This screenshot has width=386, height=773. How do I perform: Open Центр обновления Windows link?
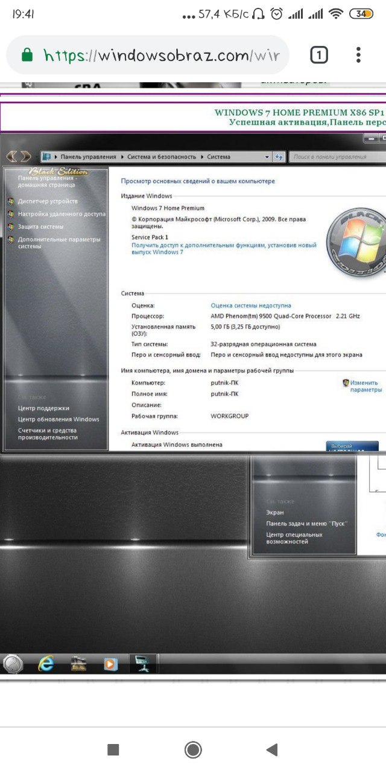pos(59,419)
